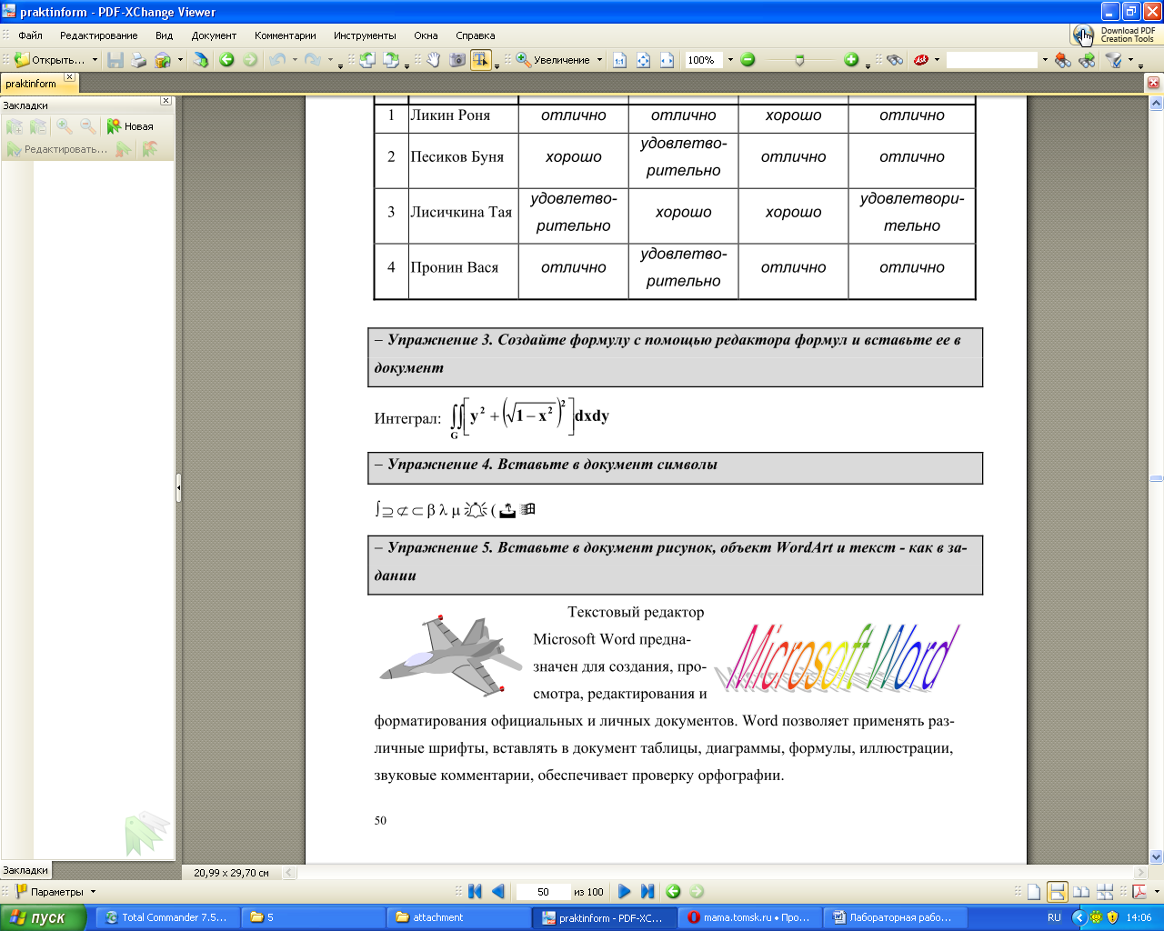This screenshot has height=931, width=1164.
Task: Click the пуск Start button
Action: [43, 917]
